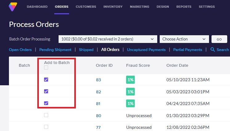Click order date 12/08/2022 02:36PM
The image size is (230, 131).
(188, 127)
